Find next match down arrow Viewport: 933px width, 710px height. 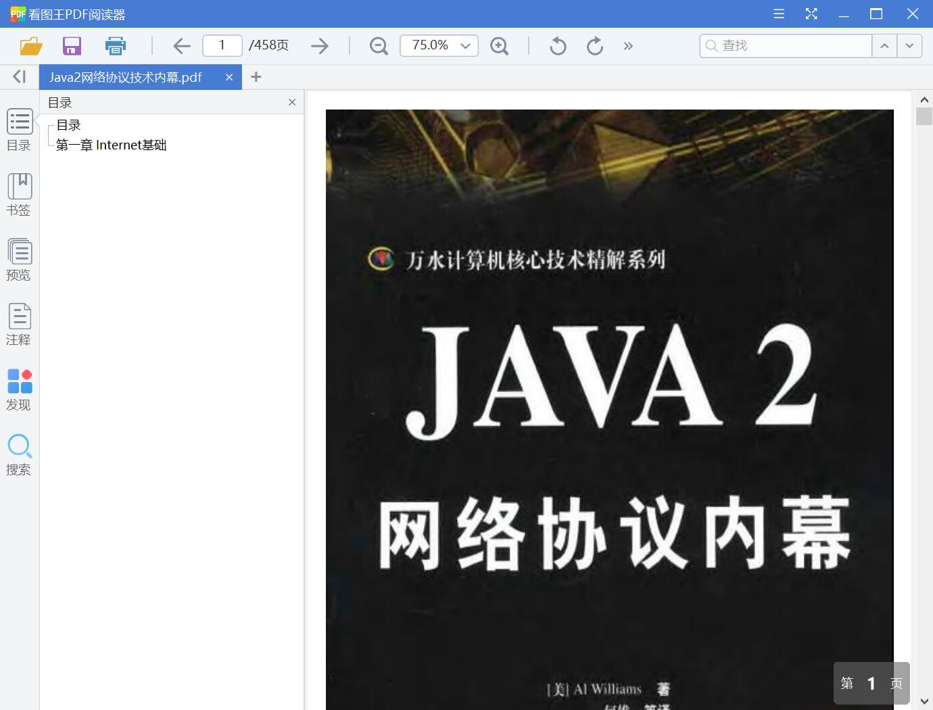910,45
